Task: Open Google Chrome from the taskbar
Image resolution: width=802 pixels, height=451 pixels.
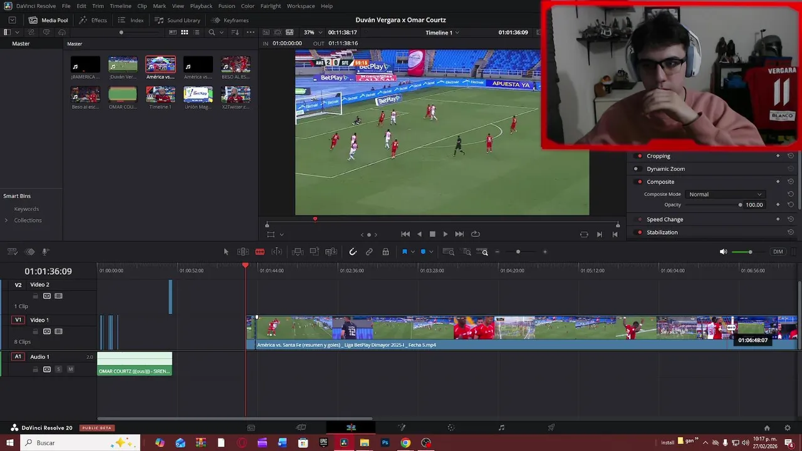Action: 405,443
